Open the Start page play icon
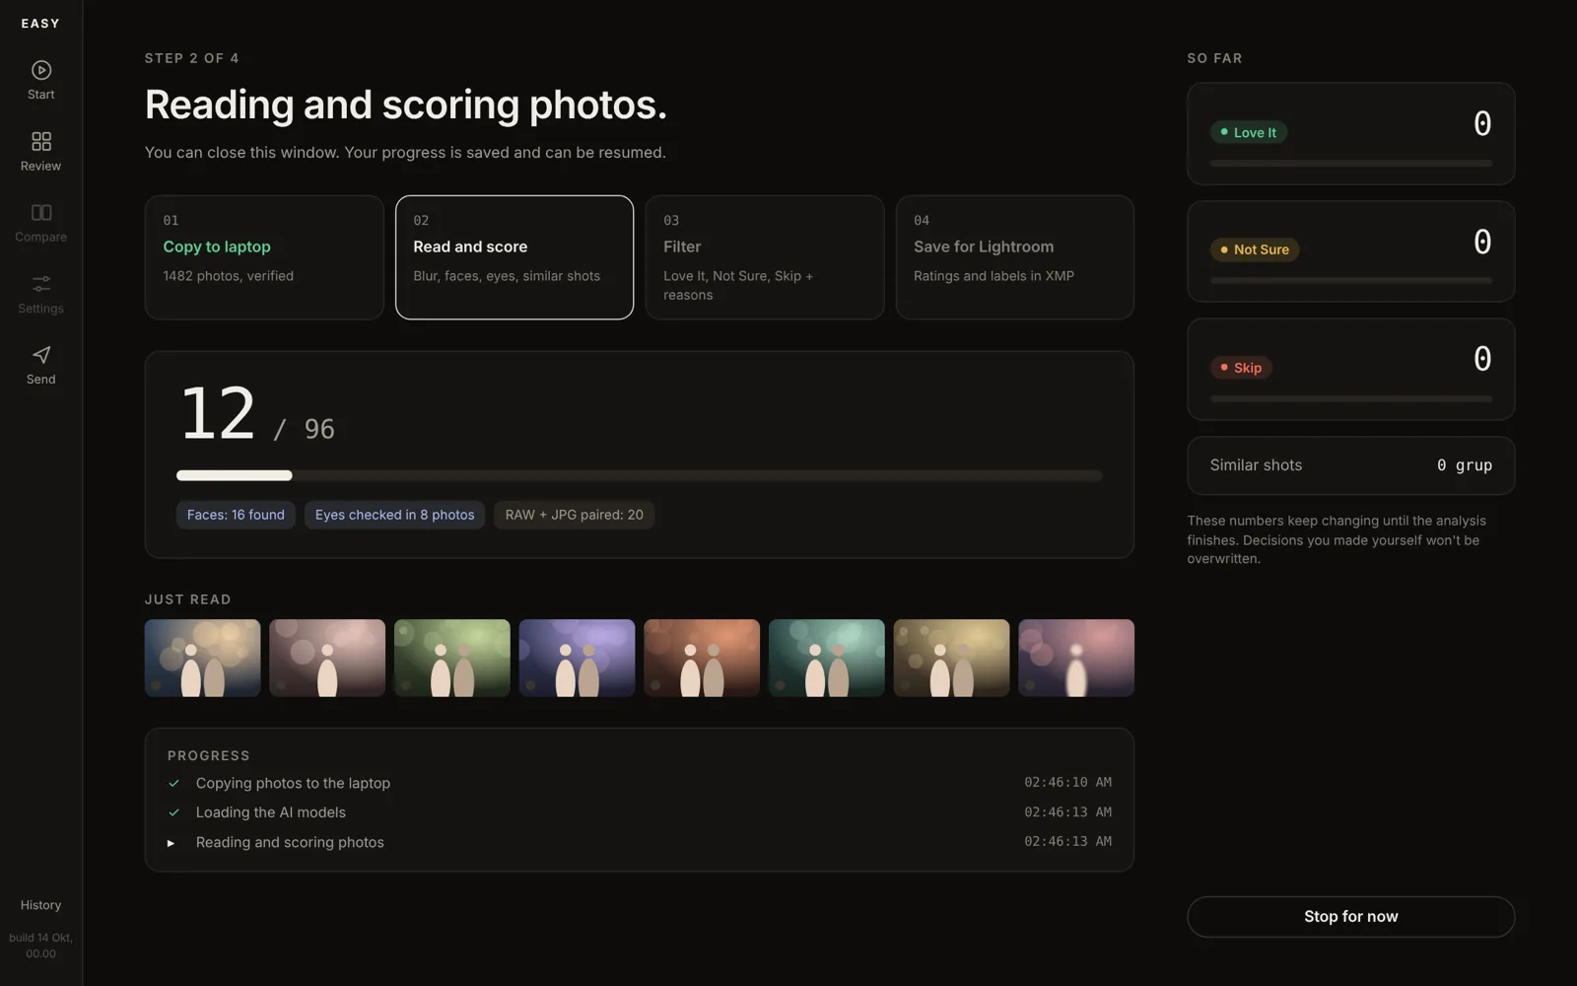 click(x=40, y=70)
